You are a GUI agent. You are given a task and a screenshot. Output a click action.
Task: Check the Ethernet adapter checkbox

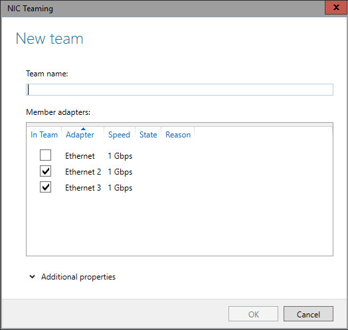click(x=46, y=155)
